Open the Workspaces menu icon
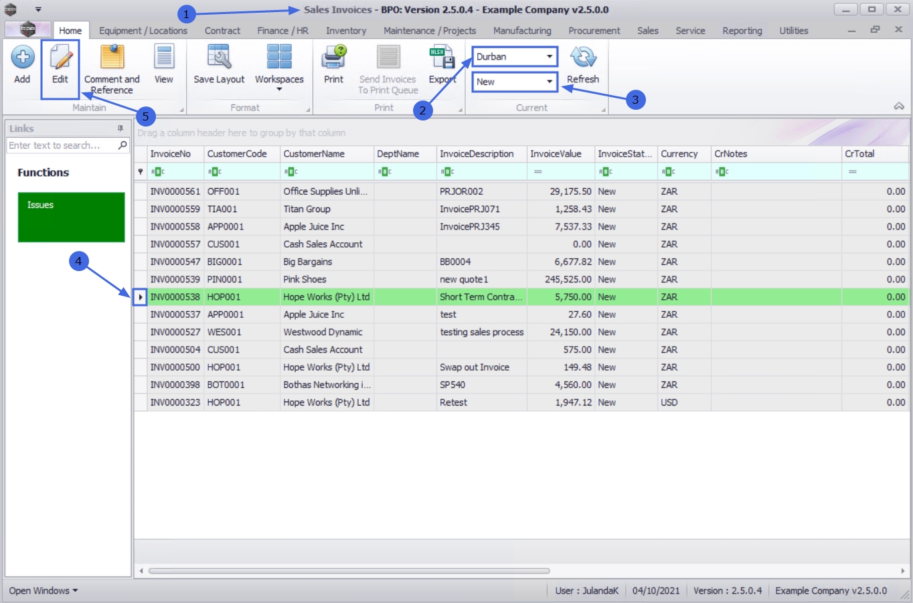This screenshot has width=913, height=603. click(279, 58)
